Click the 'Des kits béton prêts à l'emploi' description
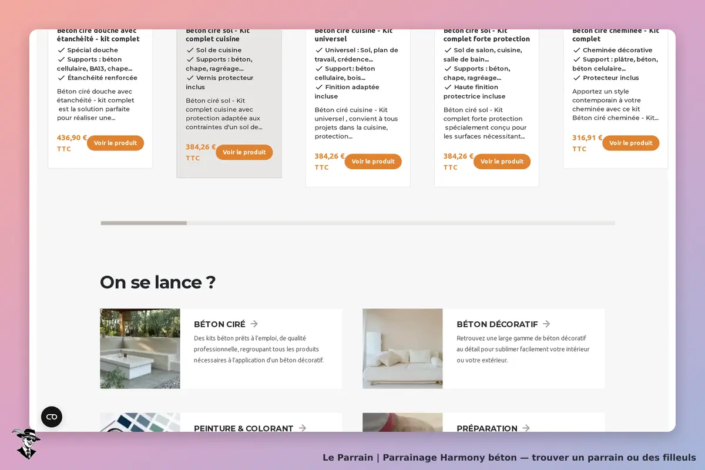This screenshot has height=470, width=705. tap(258, 349)
